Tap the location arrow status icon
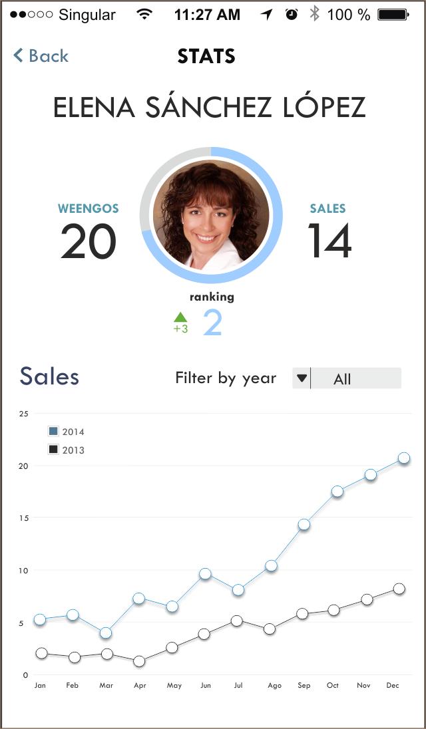The width and height of the screenshot is (426, 729). [x=267, y=15]
